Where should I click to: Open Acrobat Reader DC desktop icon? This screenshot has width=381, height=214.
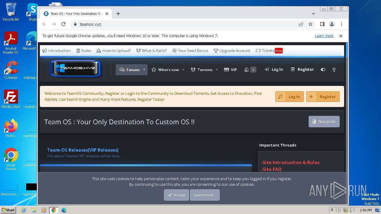(x=11, y=43)
